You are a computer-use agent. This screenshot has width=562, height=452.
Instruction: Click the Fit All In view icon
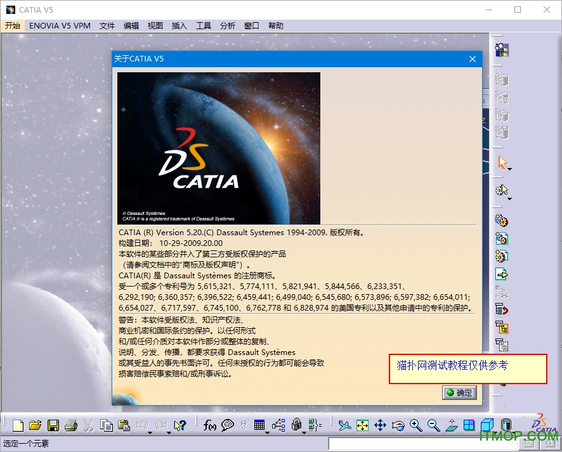coord(363,425)
